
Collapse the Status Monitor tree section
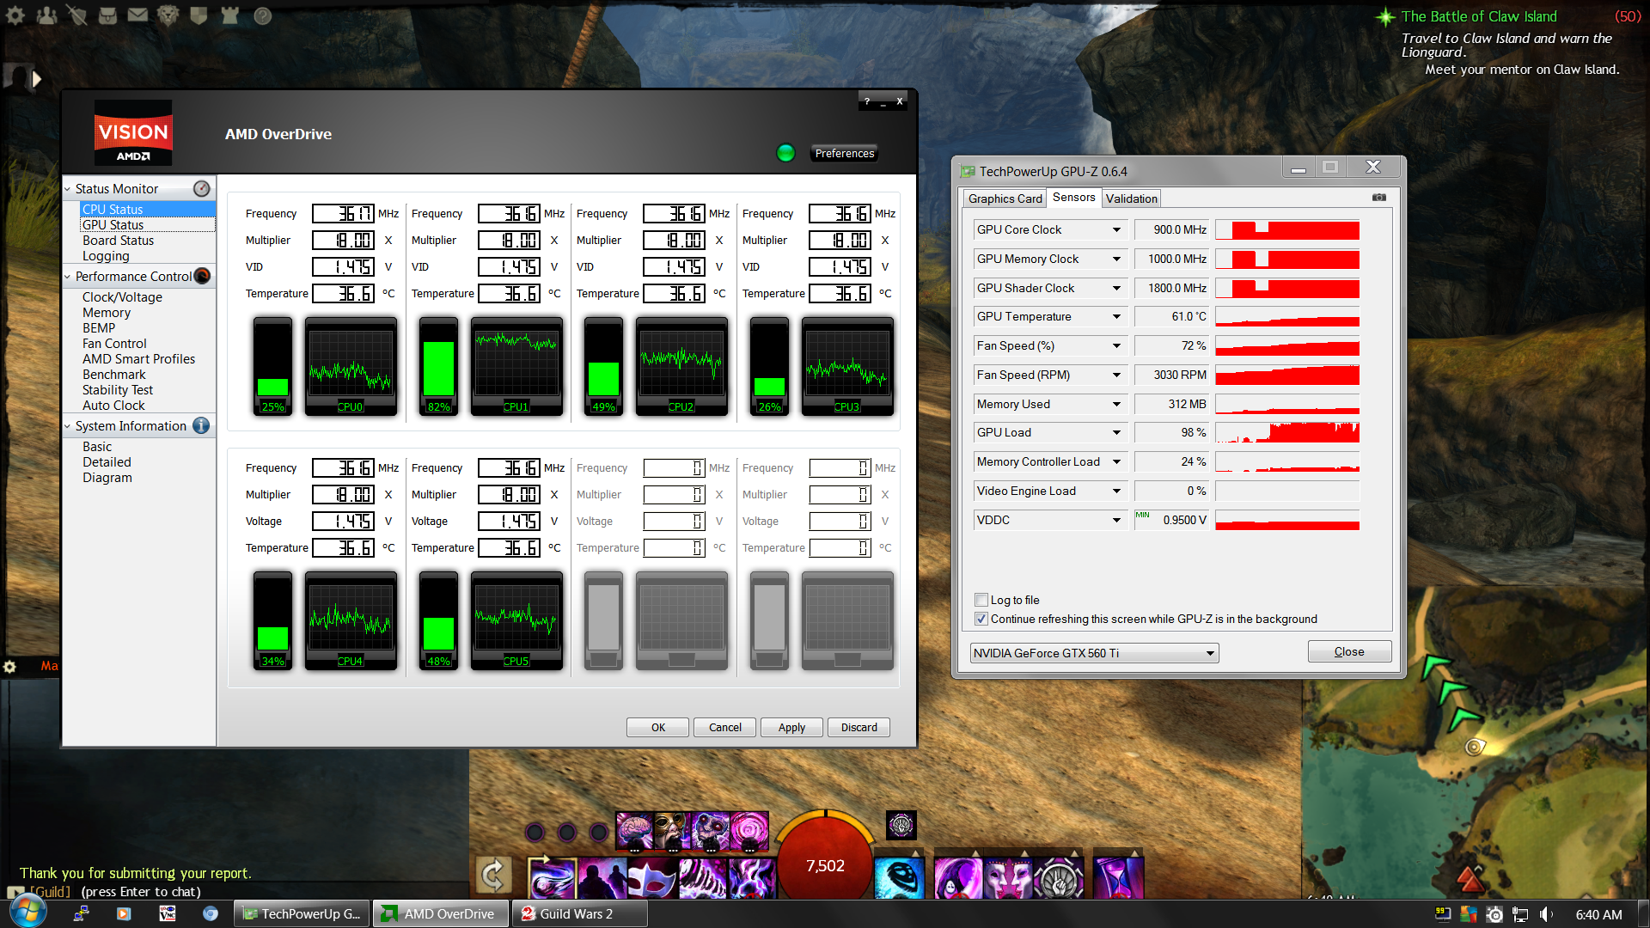click(68, 189)
